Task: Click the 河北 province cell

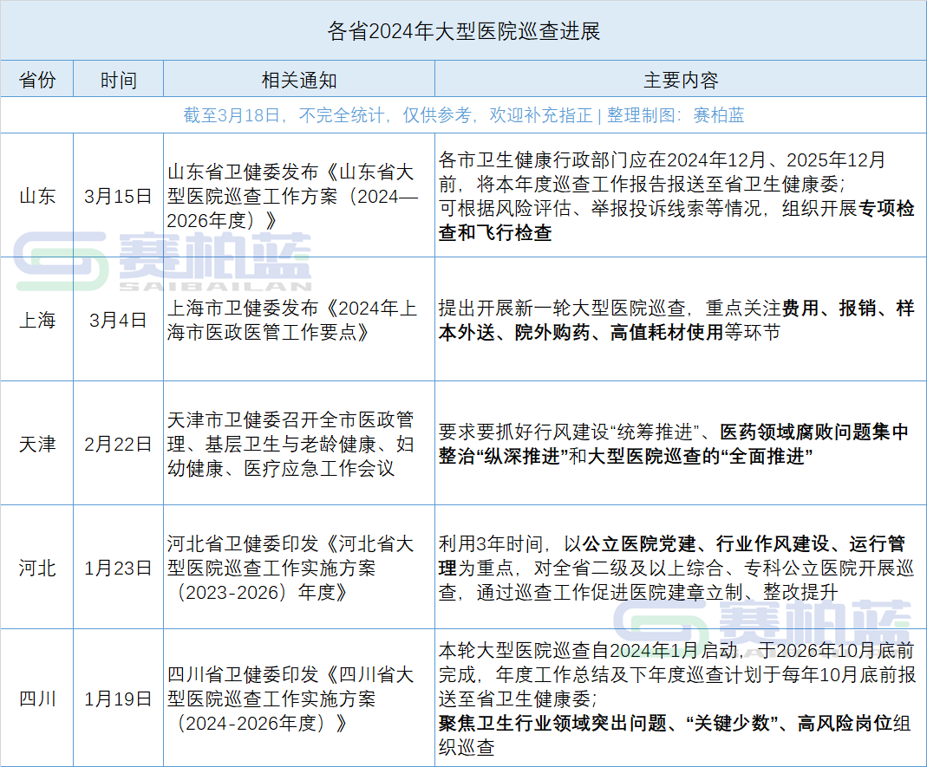Action: (x=36, y=569)
